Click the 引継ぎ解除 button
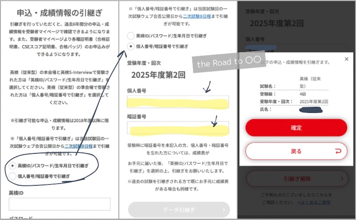Screen dimensions: 356x220 tap(297, 179)
